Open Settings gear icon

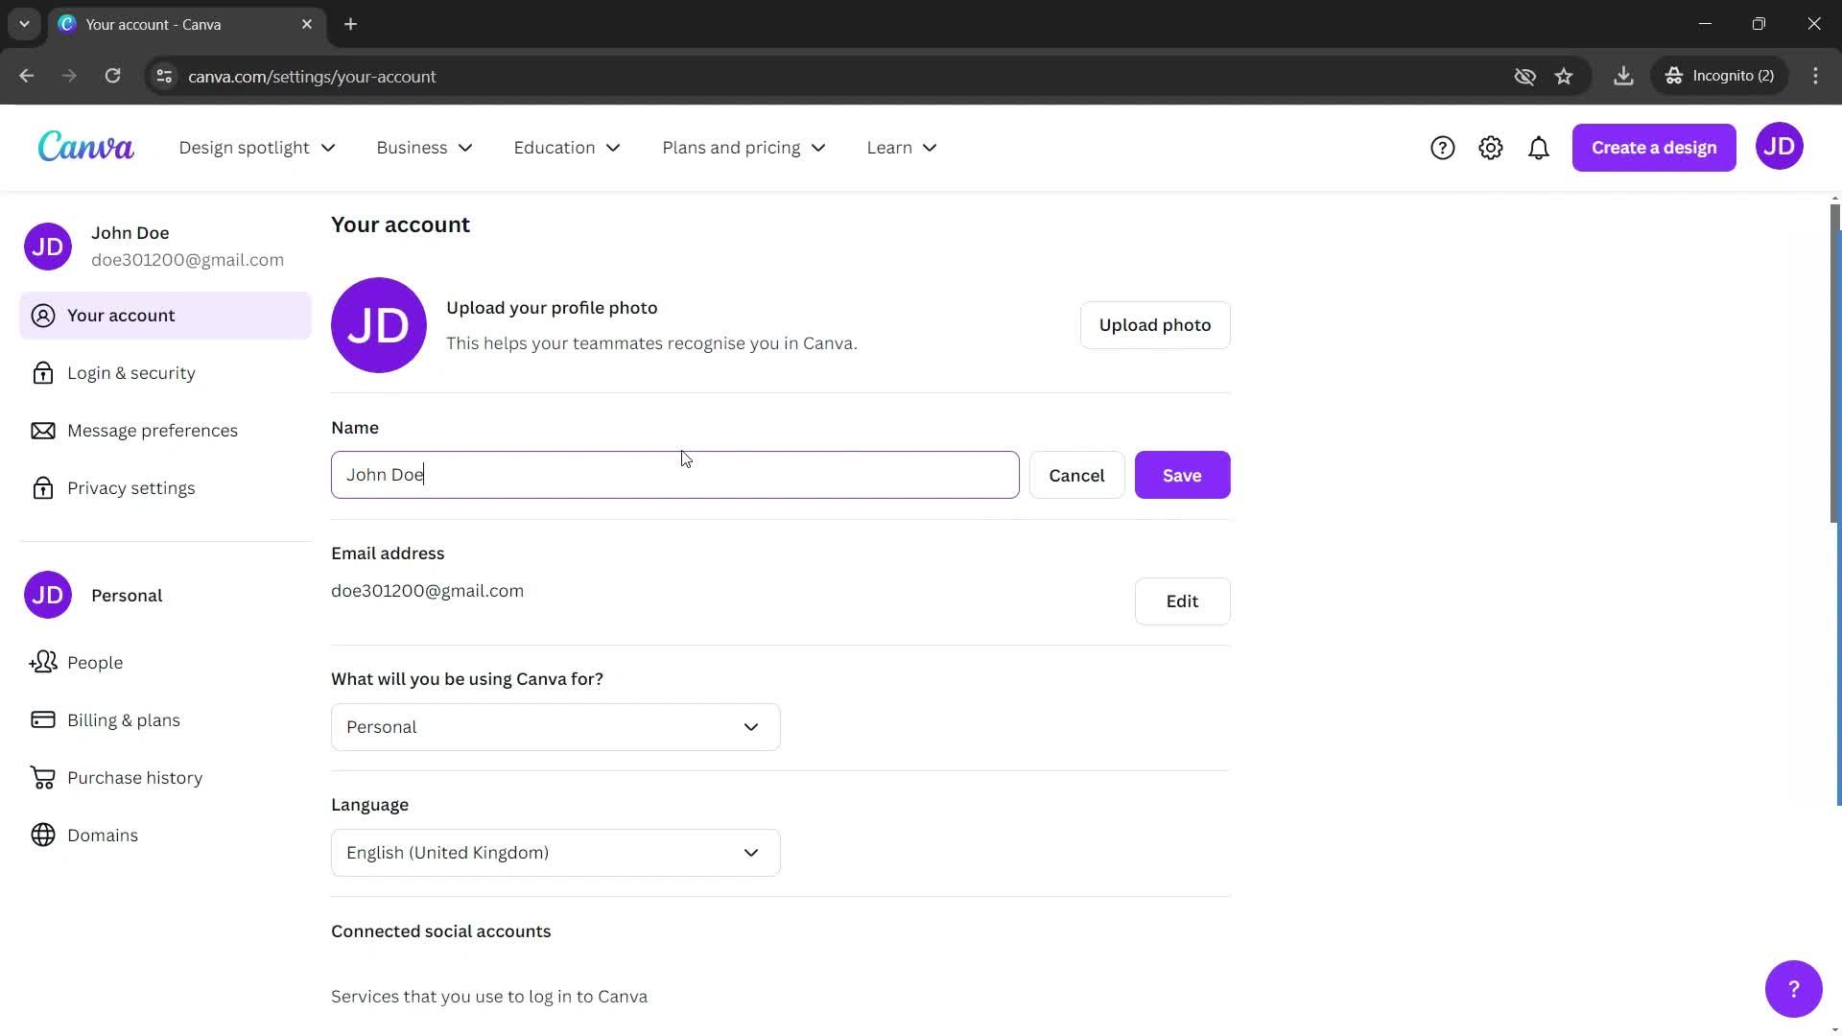click(x=1490, y=147)
